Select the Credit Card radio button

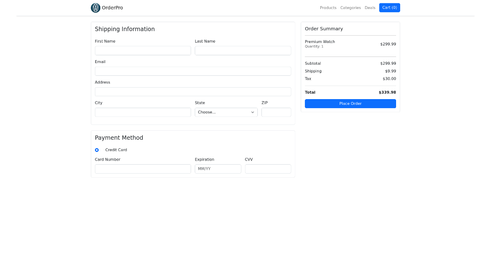(x=97, y=150)
